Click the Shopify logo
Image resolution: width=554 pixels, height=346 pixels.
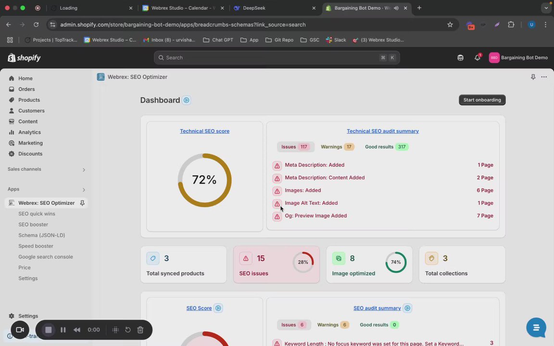pyautogui.click(x=24, y=58)
